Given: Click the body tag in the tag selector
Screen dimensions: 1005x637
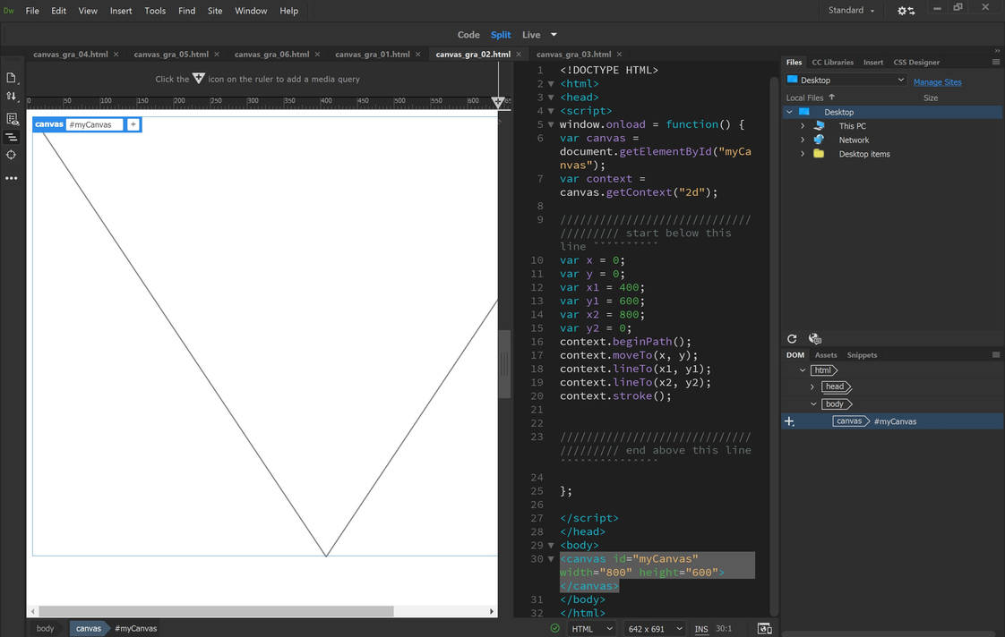Looking at the screenshot, I should (45, 629).
